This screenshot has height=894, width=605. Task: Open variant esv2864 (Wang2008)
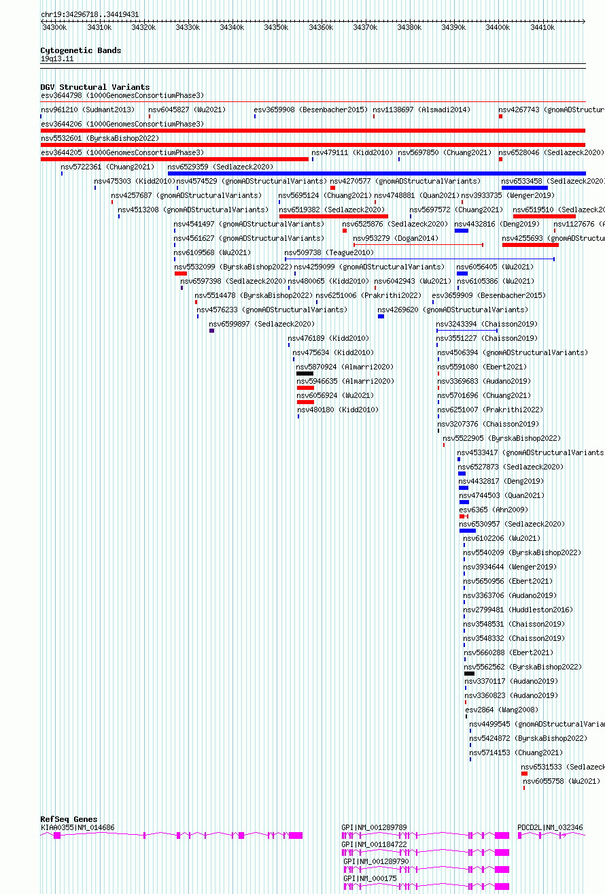point(502,710)
